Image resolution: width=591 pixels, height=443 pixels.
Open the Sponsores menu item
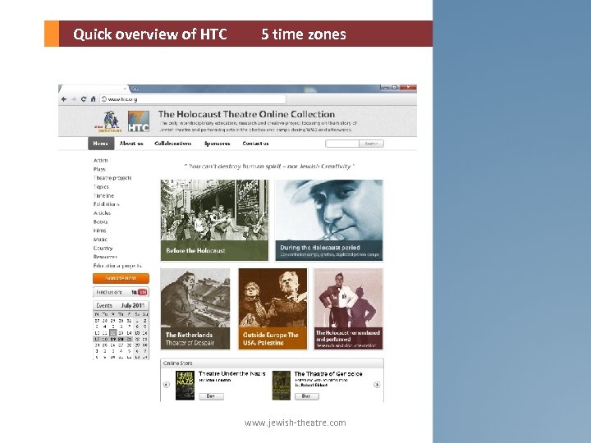point(217,144)
